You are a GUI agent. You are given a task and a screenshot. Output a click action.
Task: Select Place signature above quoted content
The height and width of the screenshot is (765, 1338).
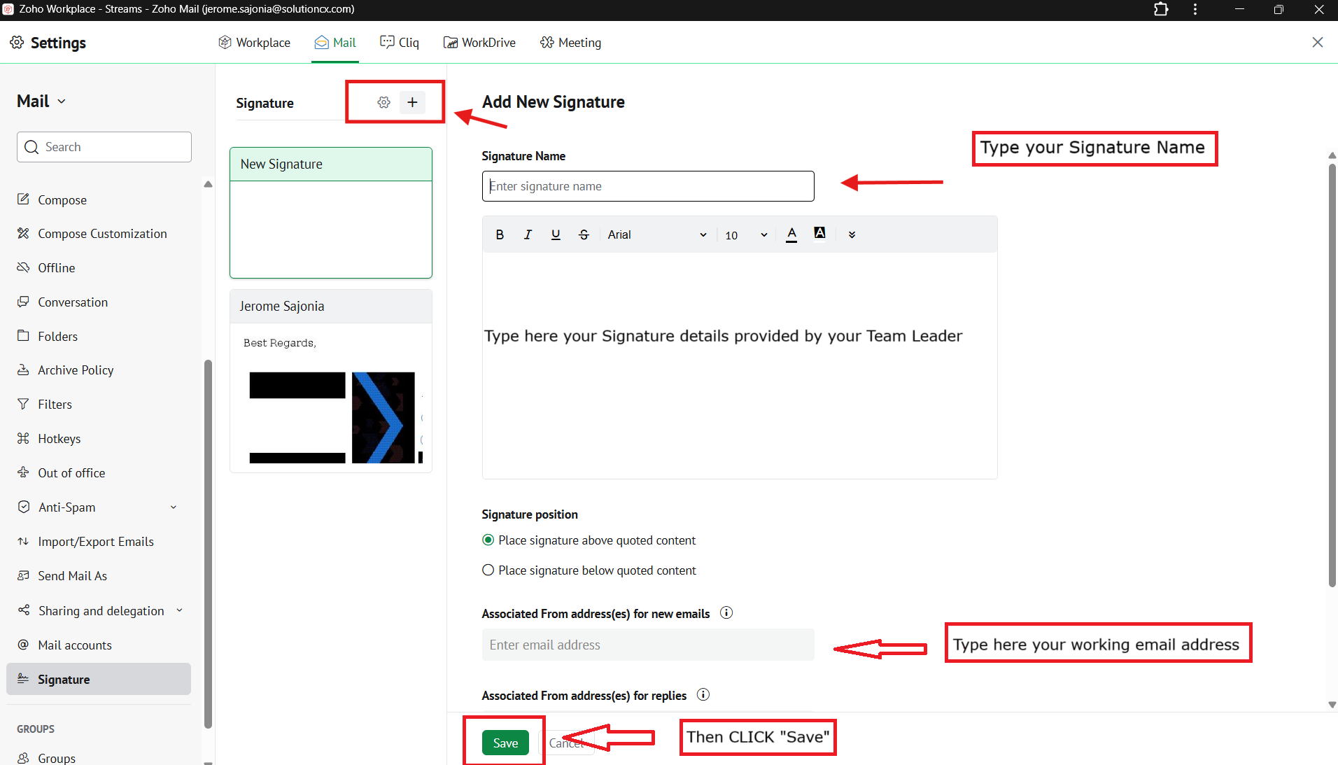(x=488, y=540)
